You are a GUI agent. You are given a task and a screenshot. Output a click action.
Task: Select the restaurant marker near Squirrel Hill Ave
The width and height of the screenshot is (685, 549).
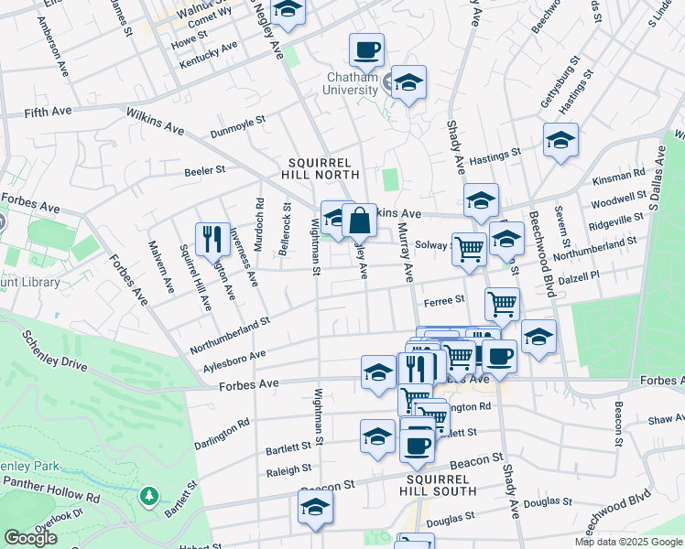coord(212,242)
